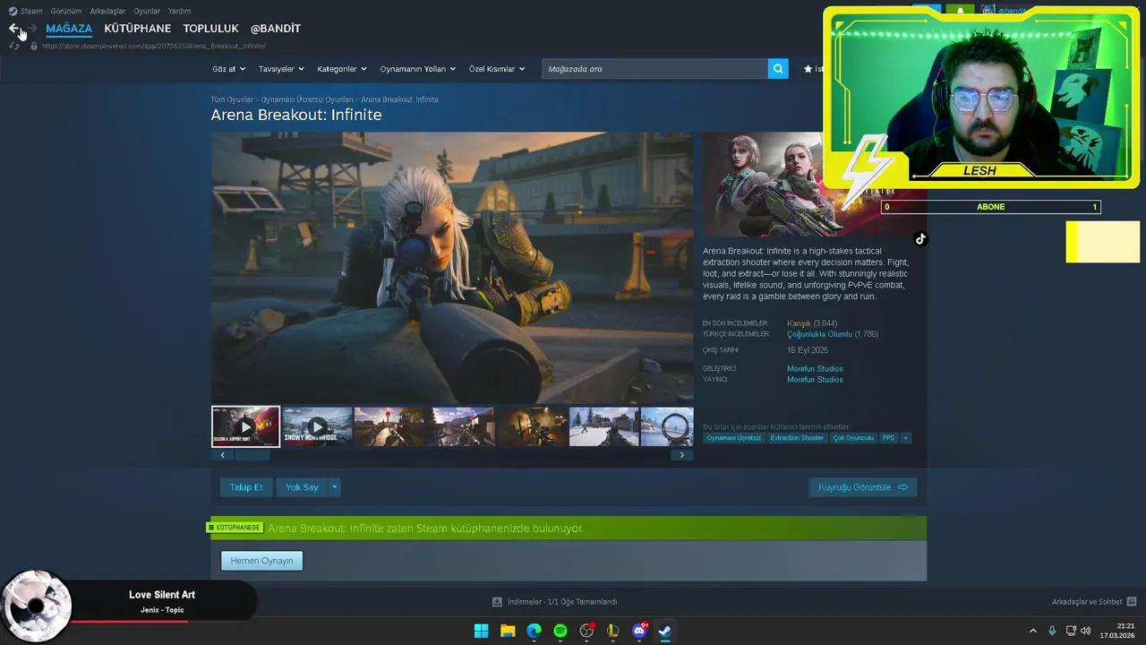This screenshot has width=1146, height=645.
Task: Show hidden system tray icons
Action: (x=1032, y=631)
